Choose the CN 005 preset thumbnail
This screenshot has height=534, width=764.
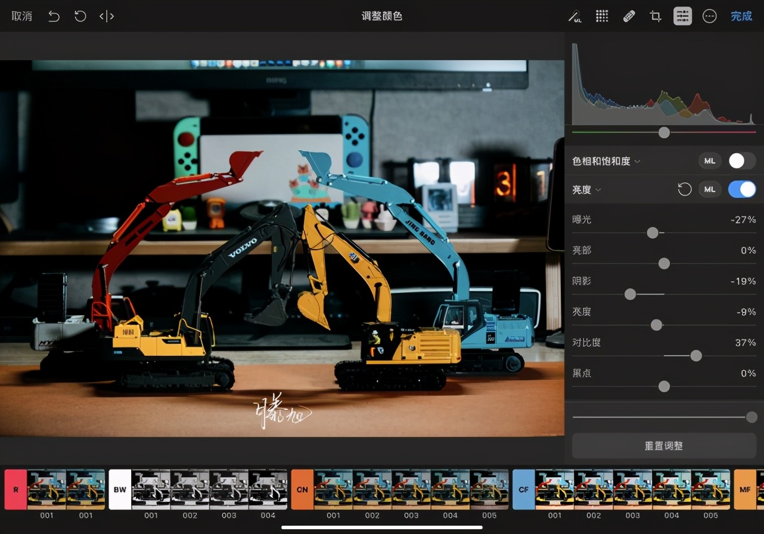[489, 489]
